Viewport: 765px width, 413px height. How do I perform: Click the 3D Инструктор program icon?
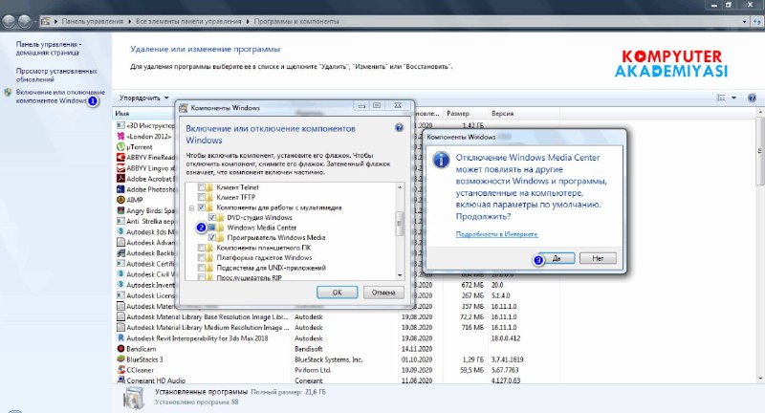point(121,125)
